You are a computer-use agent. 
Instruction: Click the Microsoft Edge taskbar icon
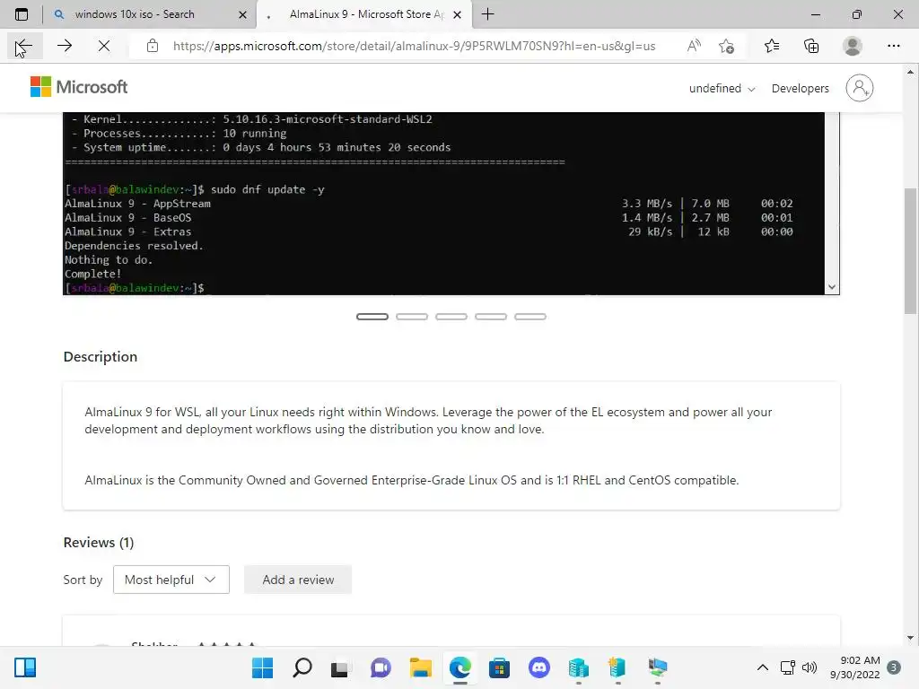[x=460, y=667]
